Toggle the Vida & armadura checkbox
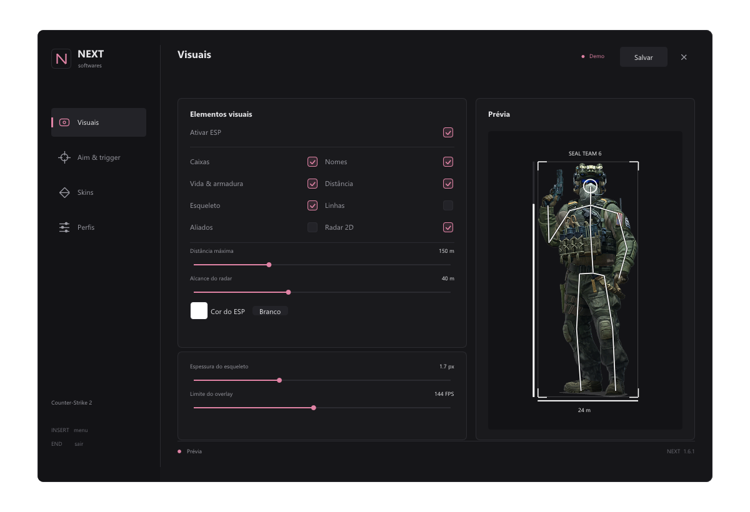 point(312,184)
